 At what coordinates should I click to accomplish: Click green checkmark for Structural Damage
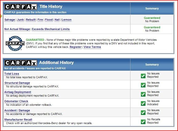[143, 85]
